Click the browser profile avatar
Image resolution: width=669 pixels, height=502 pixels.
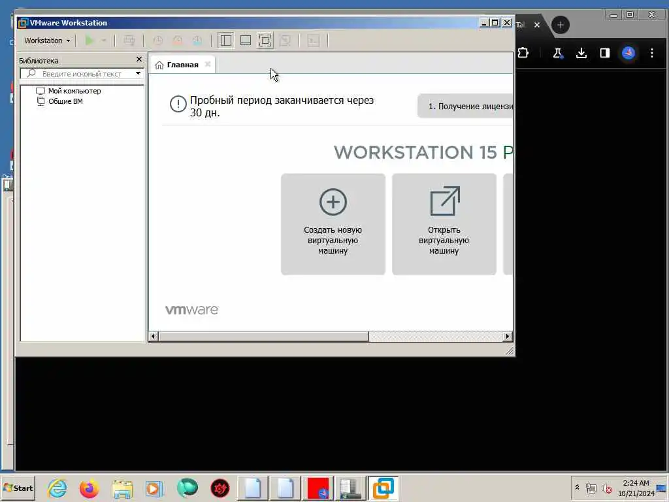pyautogui.click(x=628, y=53)
